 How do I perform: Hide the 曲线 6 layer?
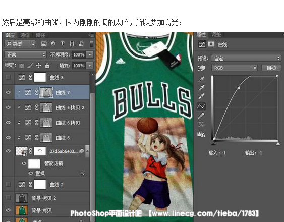click(x=8, y=138)
